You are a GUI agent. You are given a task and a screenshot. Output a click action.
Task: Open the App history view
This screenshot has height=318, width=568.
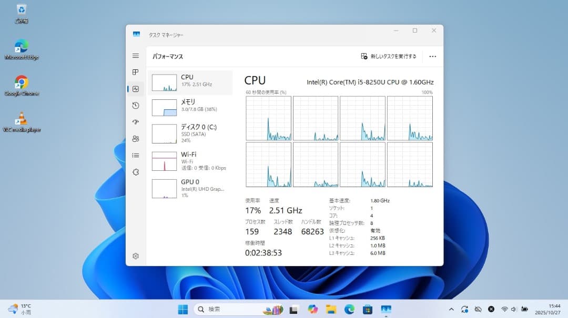136,105
